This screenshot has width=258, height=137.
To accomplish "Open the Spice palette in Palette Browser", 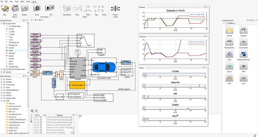I will tap(229, 54).
